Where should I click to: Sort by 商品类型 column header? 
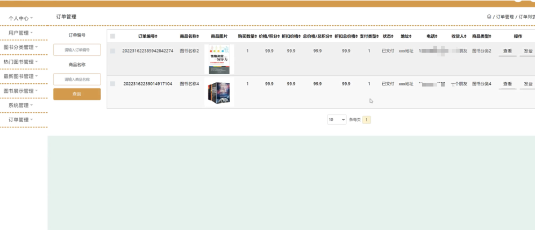[x=482, y=36]
